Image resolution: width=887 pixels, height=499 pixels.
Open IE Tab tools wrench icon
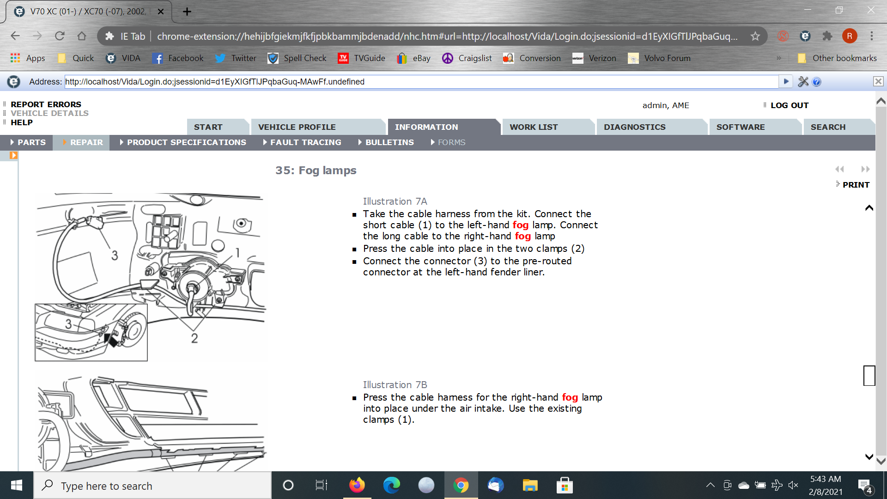click(803, 82)
